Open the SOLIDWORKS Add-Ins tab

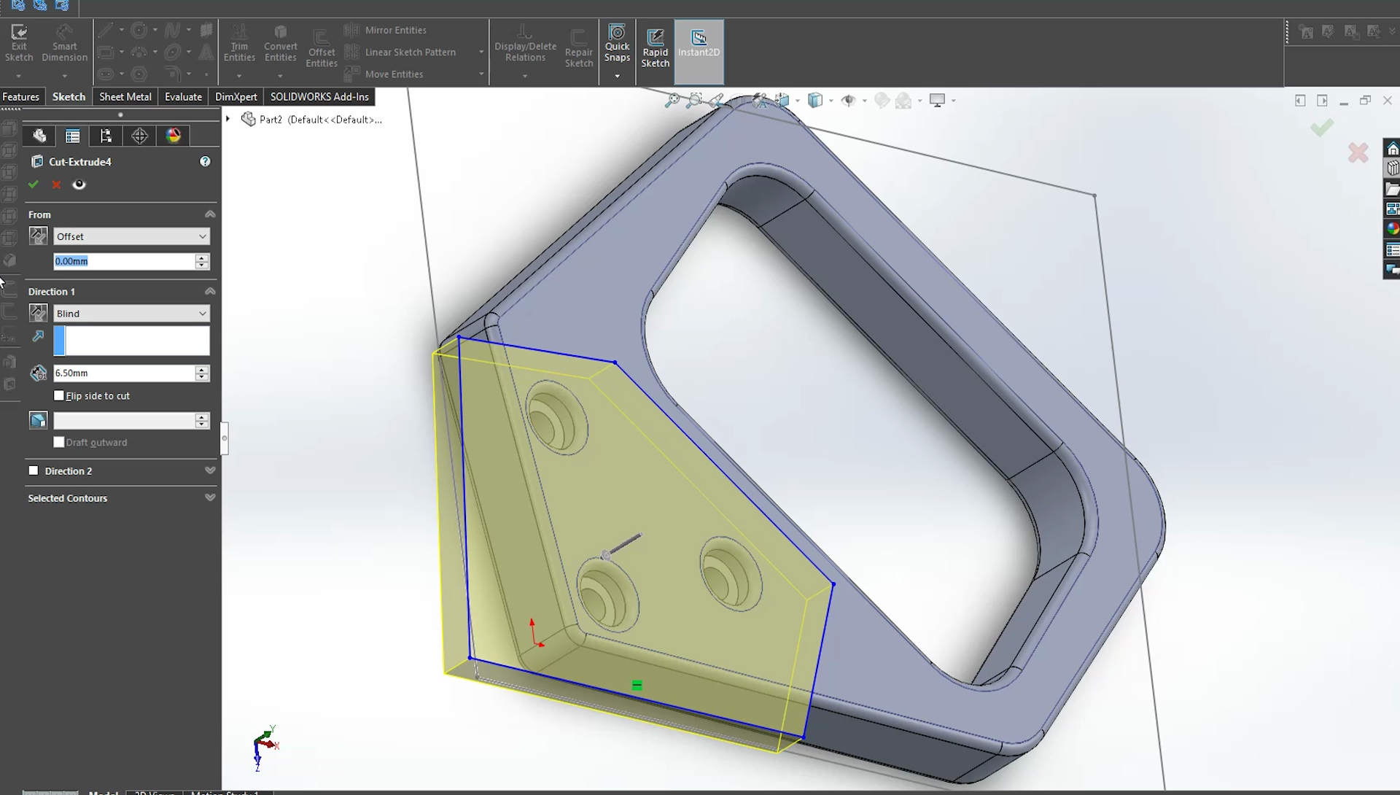point(319,96)
